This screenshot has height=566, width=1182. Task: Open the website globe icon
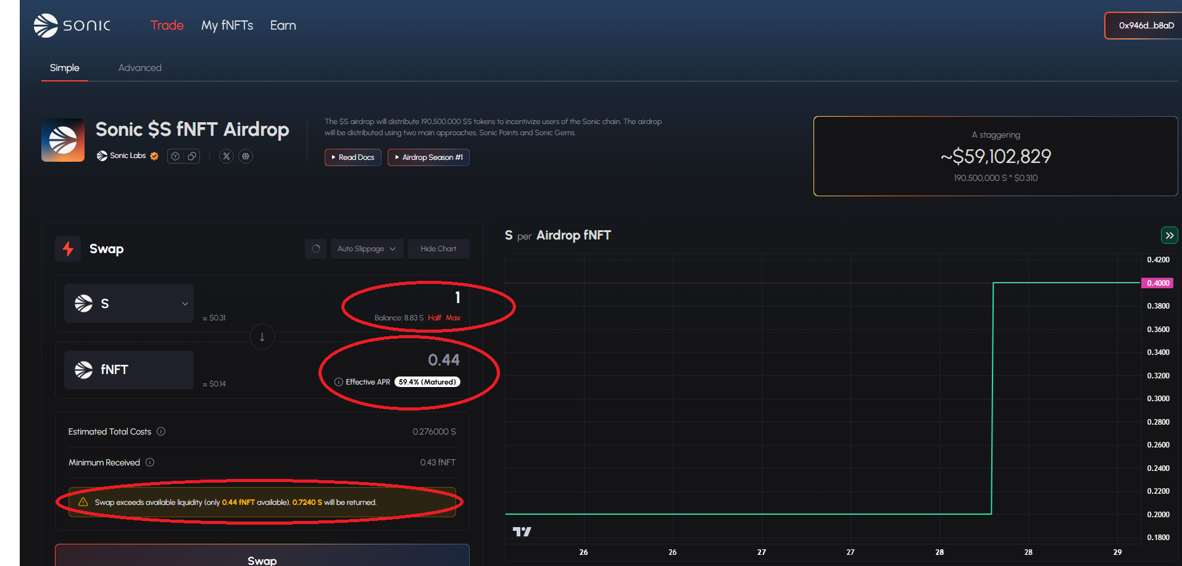coord(246,156)
